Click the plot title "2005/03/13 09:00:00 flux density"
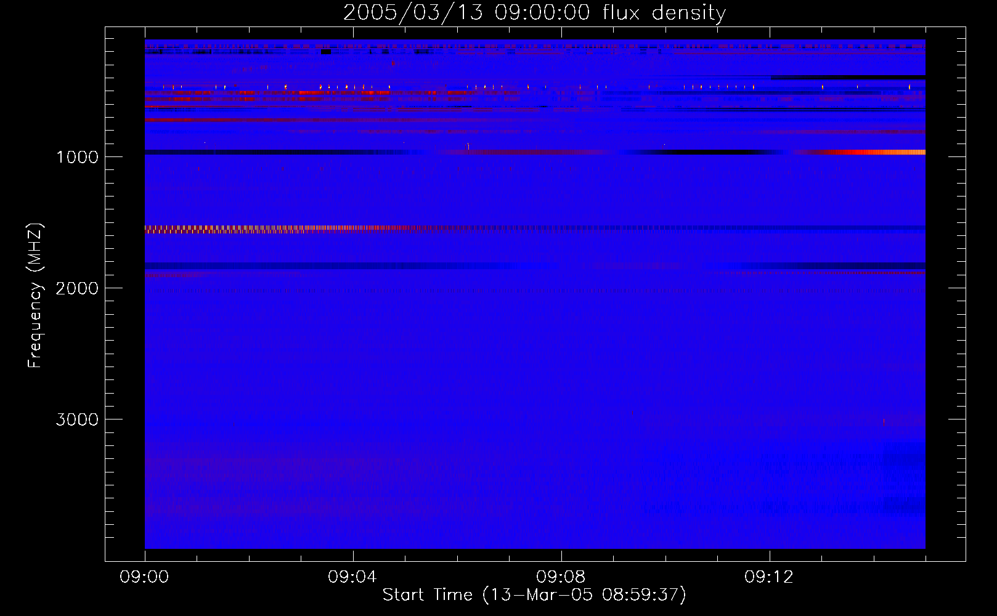The image size is (997, 616). click(534, 12)
